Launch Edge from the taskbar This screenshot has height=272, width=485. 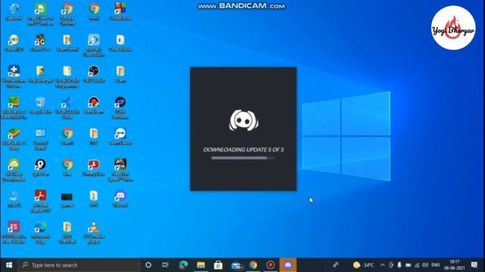coord(183,265)
